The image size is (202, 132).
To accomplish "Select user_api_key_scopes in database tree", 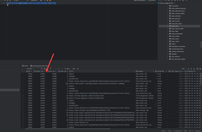I will pyautogui.click(x=178, y=59).
